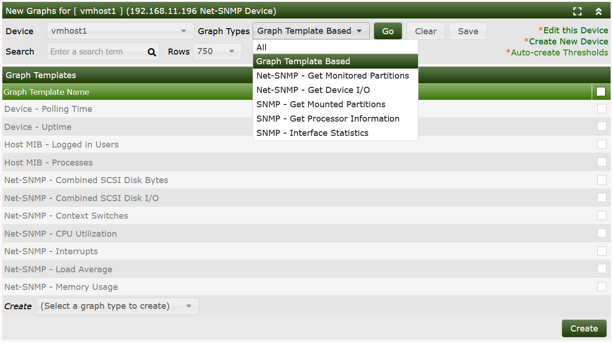Click the Create button at bottom right
The width and height of the screenshot is (612, 343).
click(584, 329)
